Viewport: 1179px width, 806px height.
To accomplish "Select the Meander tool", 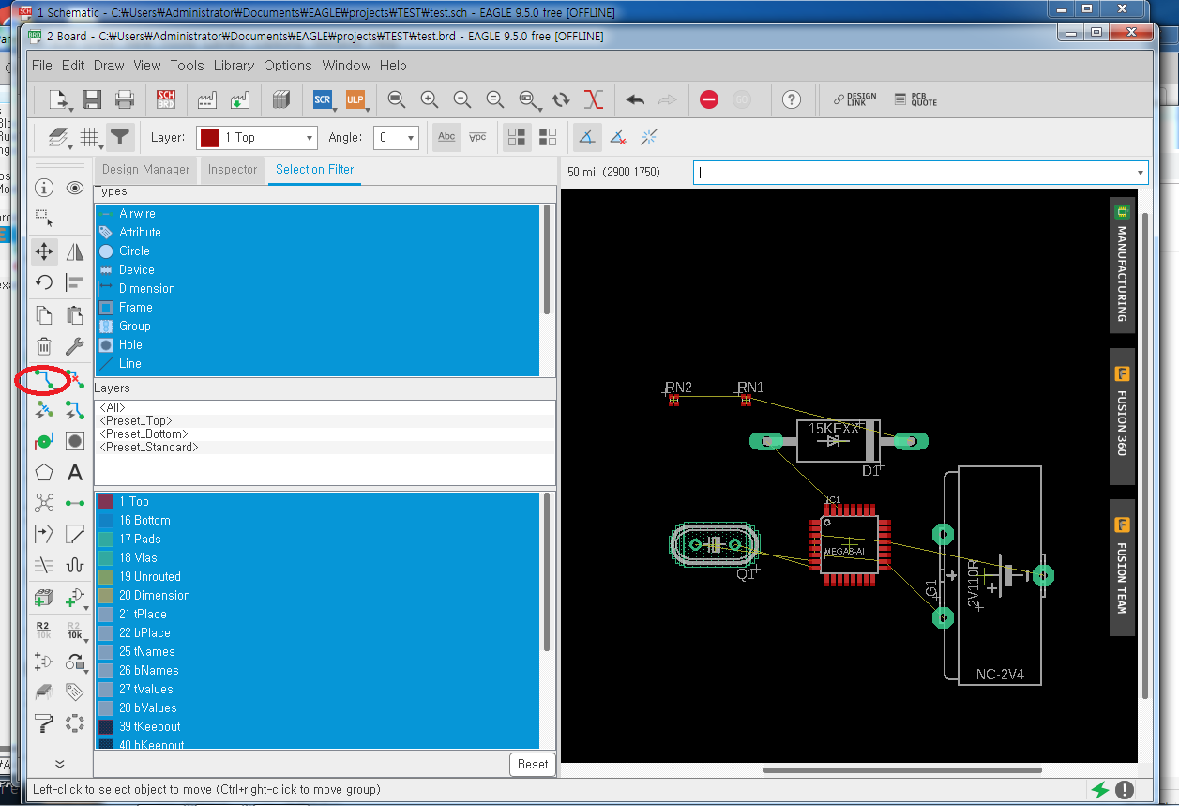I will pyautogui.click(x=75, y=565).
